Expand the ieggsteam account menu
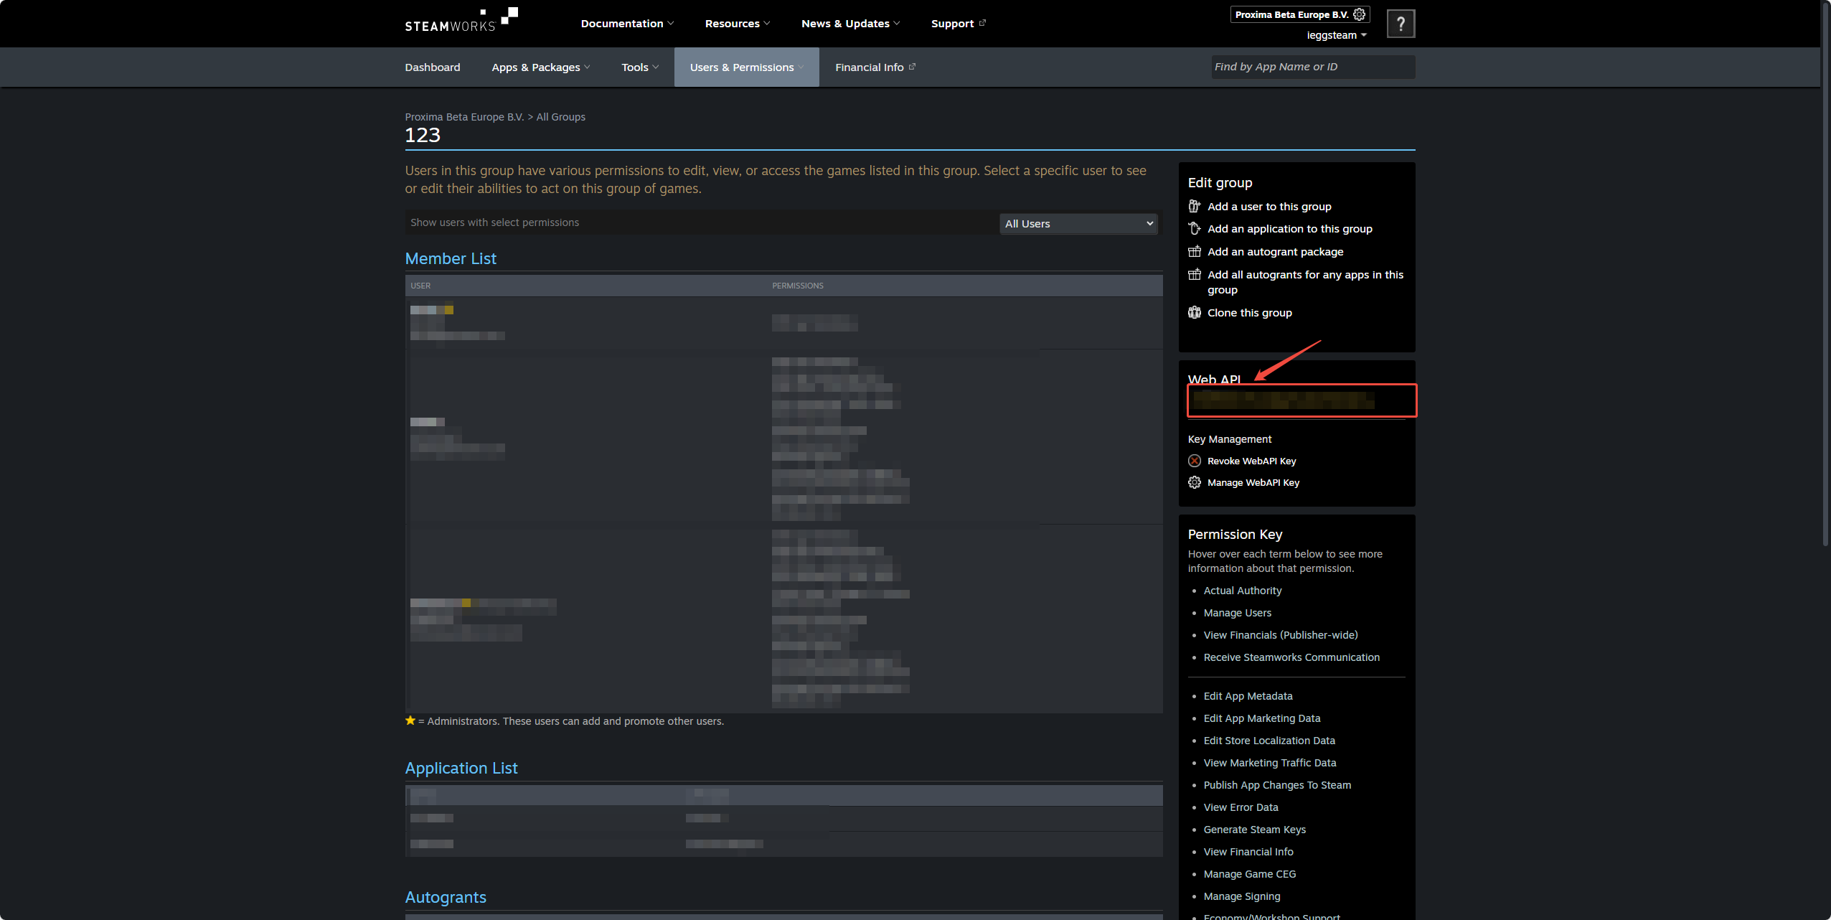The width and height of the screenshot is (1831, 920). 1336,35
